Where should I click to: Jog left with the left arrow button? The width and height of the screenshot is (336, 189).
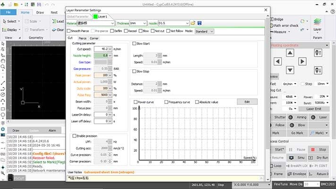point(278,61)
